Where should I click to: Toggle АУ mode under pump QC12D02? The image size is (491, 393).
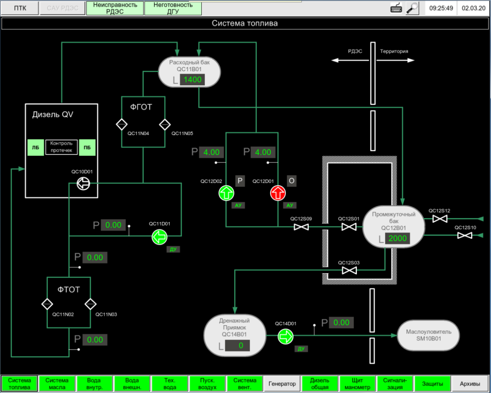click(238, 205)
